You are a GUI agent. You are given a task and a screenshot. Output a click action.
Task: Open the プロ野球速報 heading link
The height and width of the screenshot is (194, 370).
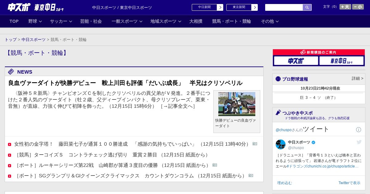(x=295, y=79)
